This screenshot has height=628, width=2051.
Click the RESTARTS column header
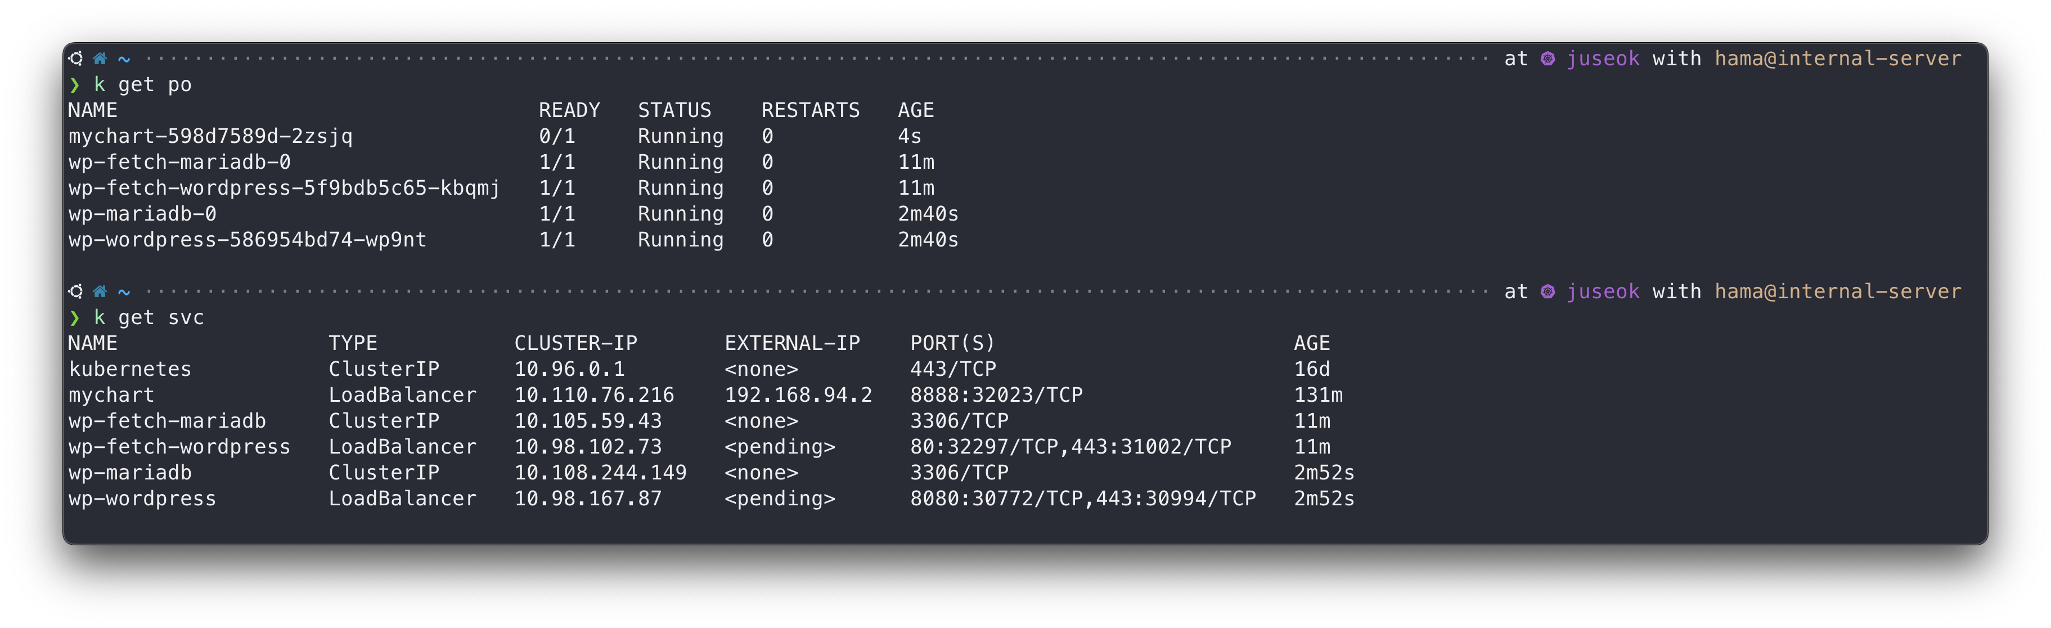809,110
